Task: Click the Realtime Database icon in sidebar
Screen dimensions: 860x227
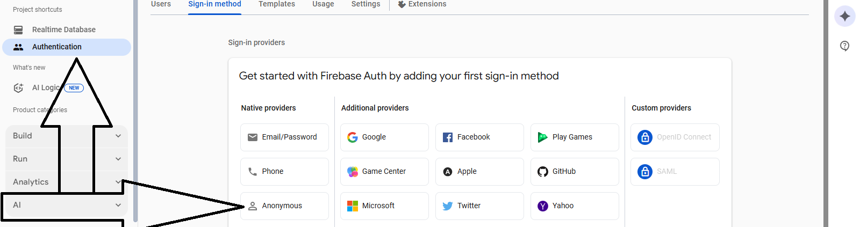Action: (18, 30)
